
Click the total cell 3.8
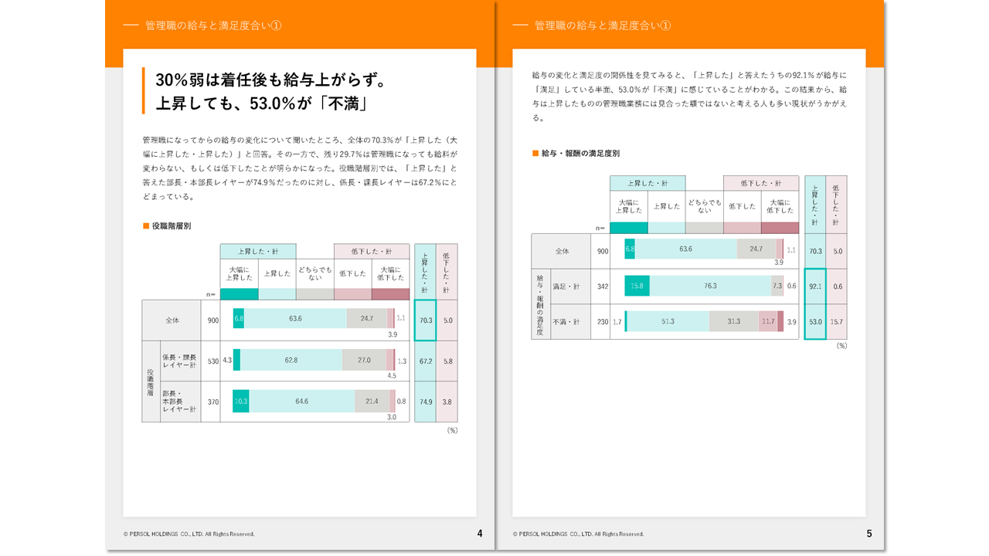(x=447, y=402)
